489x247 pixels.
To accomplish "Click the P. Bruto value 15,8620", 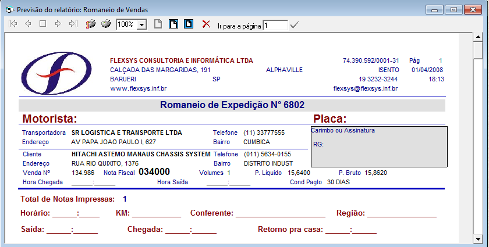I will (x=376, y=173).
